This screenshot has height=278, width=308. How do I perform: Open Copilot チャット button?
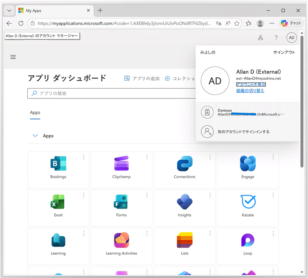[291, 23]
